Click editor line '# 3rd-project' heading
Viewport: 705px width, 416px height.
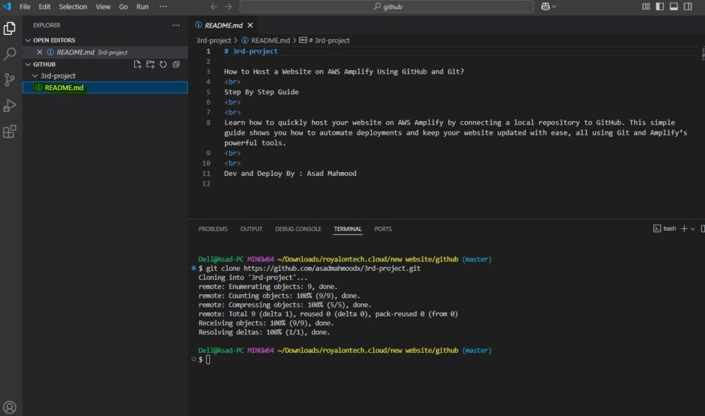pos(251,51)
